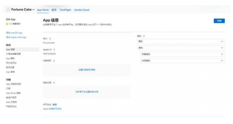Open 版本记录 in the sidebar
The height and width of the screenshot is (124, 233).
pyautogui.click(x=10, y=67)
